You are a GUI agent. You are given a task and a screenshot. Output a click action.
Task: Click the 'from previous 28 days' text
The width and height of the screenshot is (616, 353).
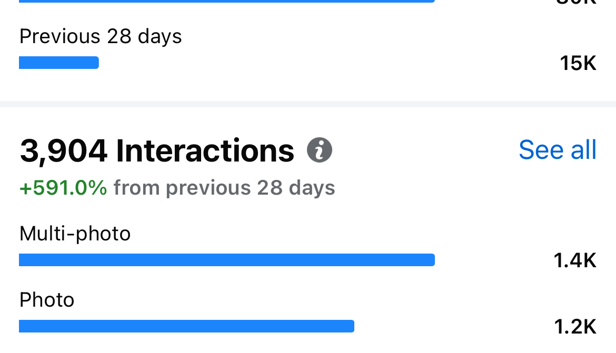pos(224,188)
